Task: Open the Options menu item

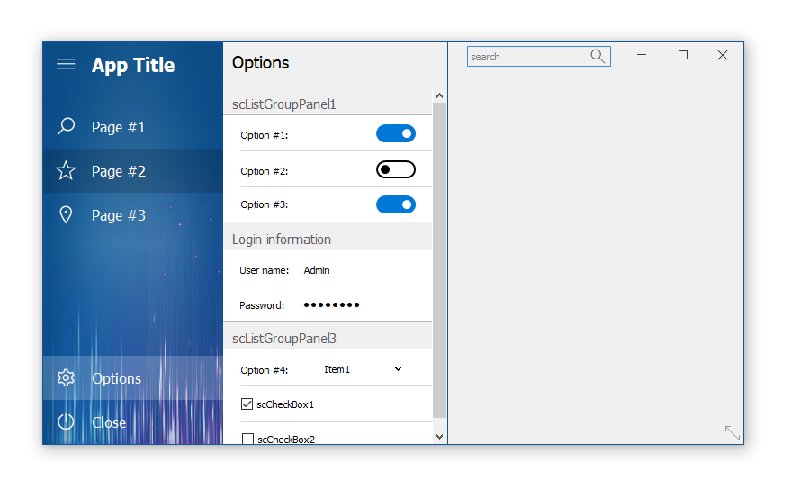Action: 133,377
